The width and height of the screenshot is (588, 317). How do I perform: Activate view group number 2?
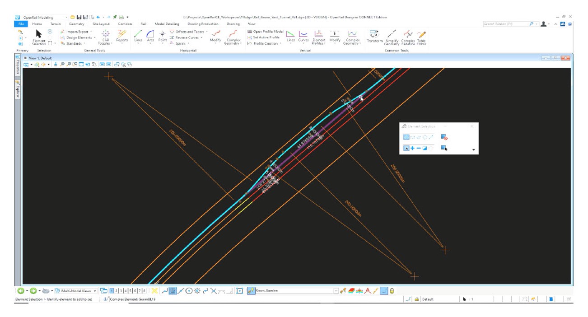click(116, 291)
